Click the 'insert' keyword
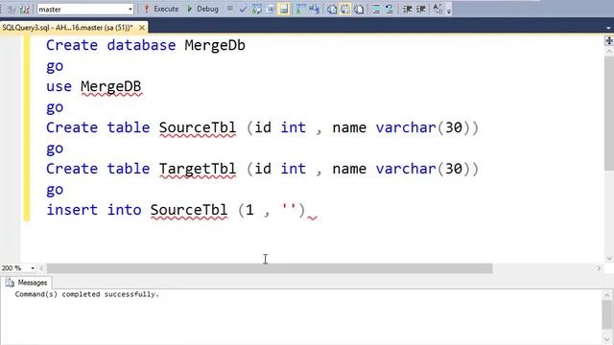Viewport: 614px width, 345px height. (x=72, y=210)
